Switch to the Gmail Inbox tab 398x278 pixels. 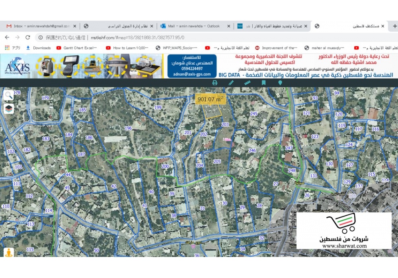tap(39, 26)
